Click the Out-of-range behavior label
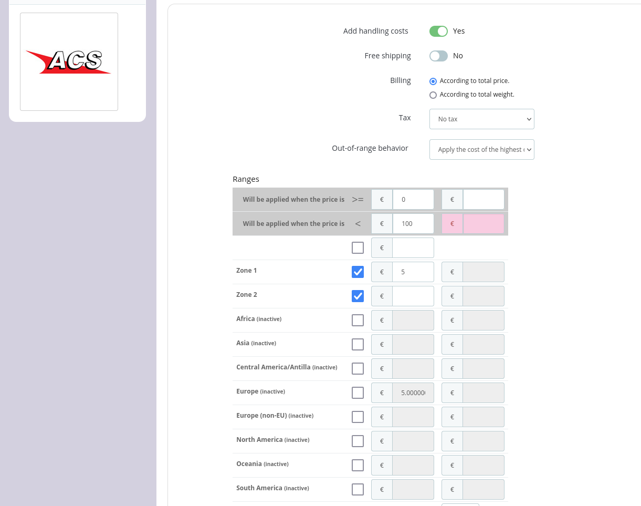This screenshot has height=506, width=641. (370, 148)
